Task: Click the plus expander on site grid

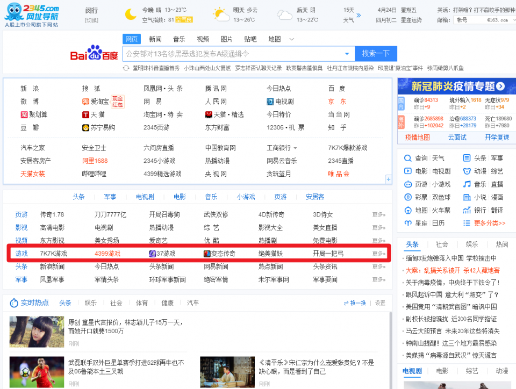Action: point(388,179)
